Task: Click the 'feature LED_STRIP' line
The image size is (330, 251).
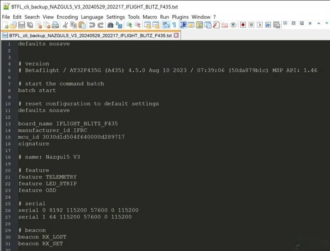Action: click(x=47, y=184)
